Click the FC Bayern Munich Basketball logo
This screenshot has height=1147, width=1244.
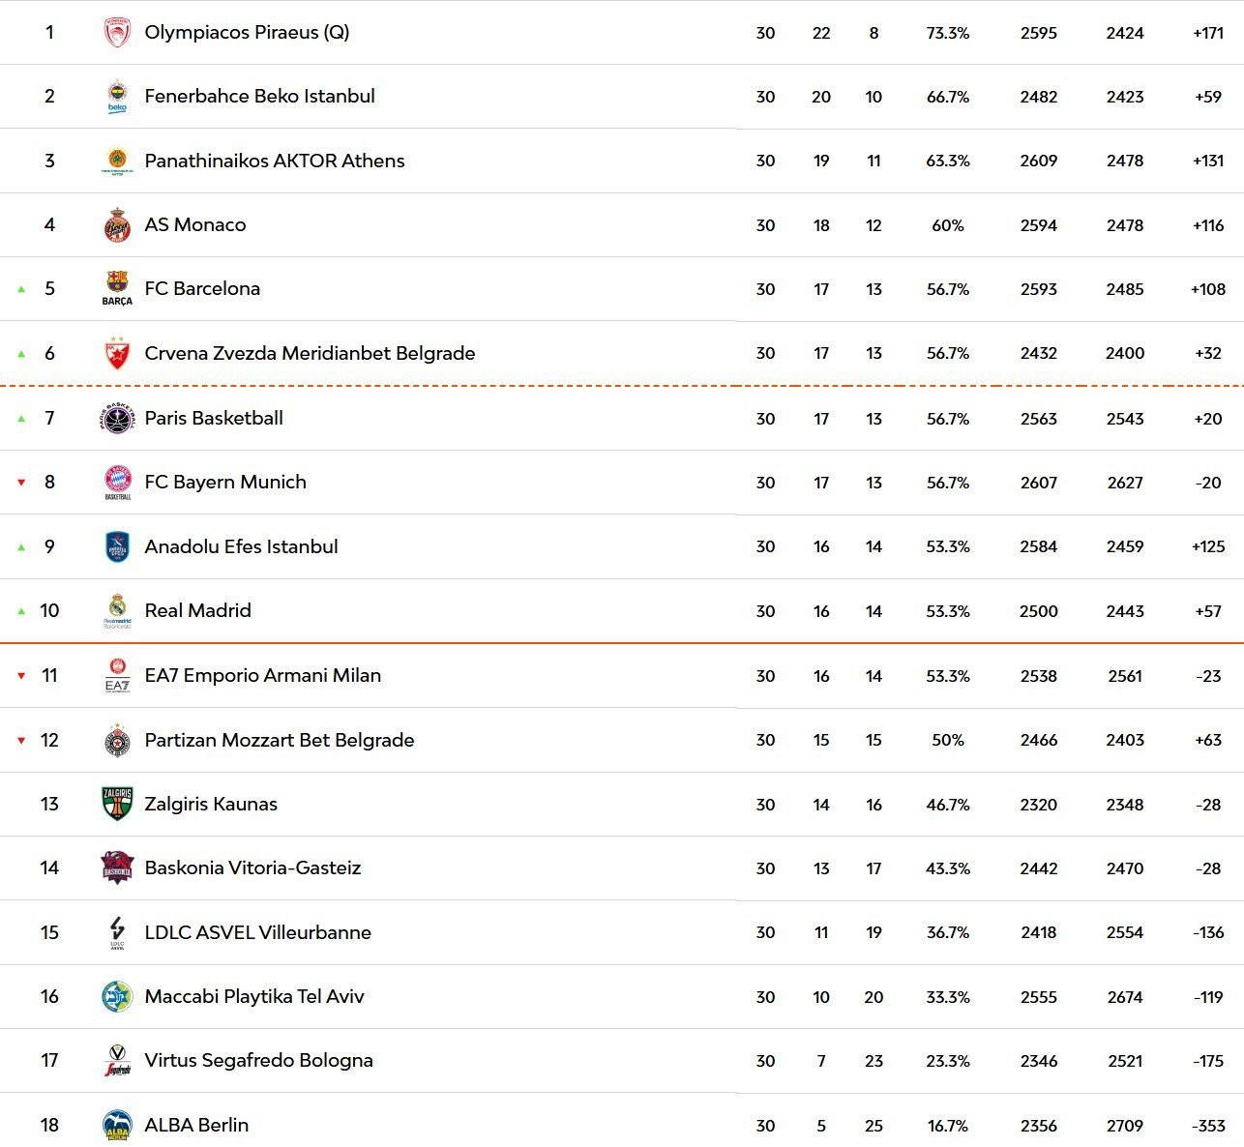[x=117, y=482]
